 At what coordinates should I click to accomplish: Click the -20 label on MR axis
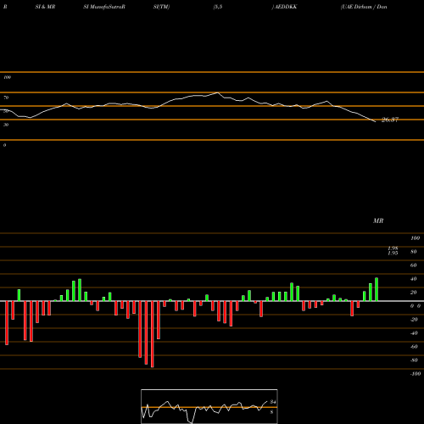click(x=414, y=320)
